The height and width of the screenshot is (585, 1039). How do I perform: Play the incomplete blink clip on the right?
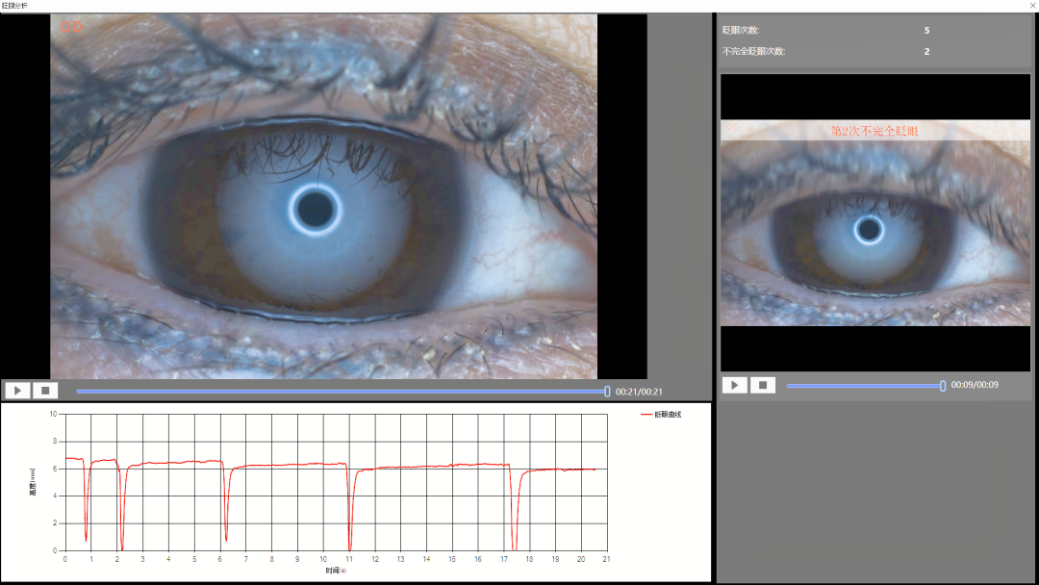pos(734,385)
